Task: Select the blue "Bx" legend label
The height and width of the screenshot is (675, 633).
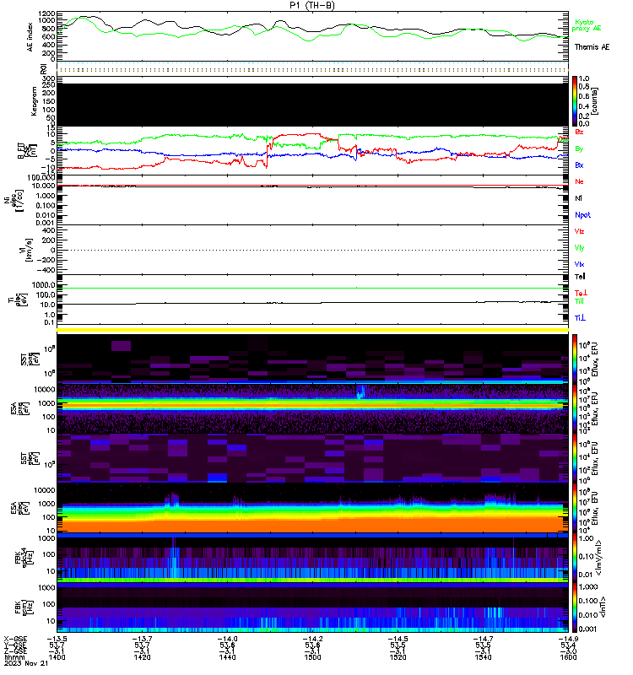Action: coord(579,165)
